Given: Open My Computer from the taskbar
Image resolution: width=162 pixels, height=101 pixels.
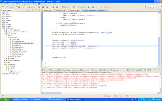Looking at the screenshot, I should coord(39,99).
